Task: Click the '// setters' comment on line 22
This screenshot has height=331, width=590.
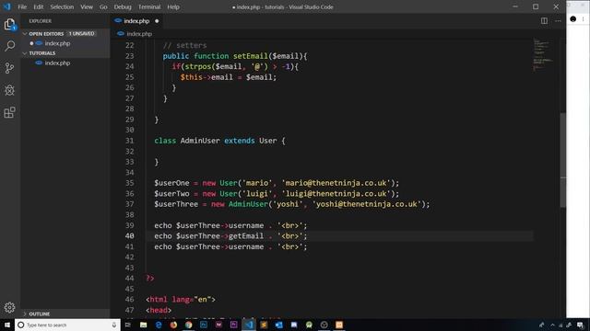Action: click(x=184, y=45)
